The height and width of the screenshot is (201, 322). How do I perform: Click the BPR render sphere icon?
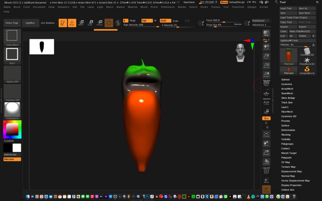coord(266,33)
